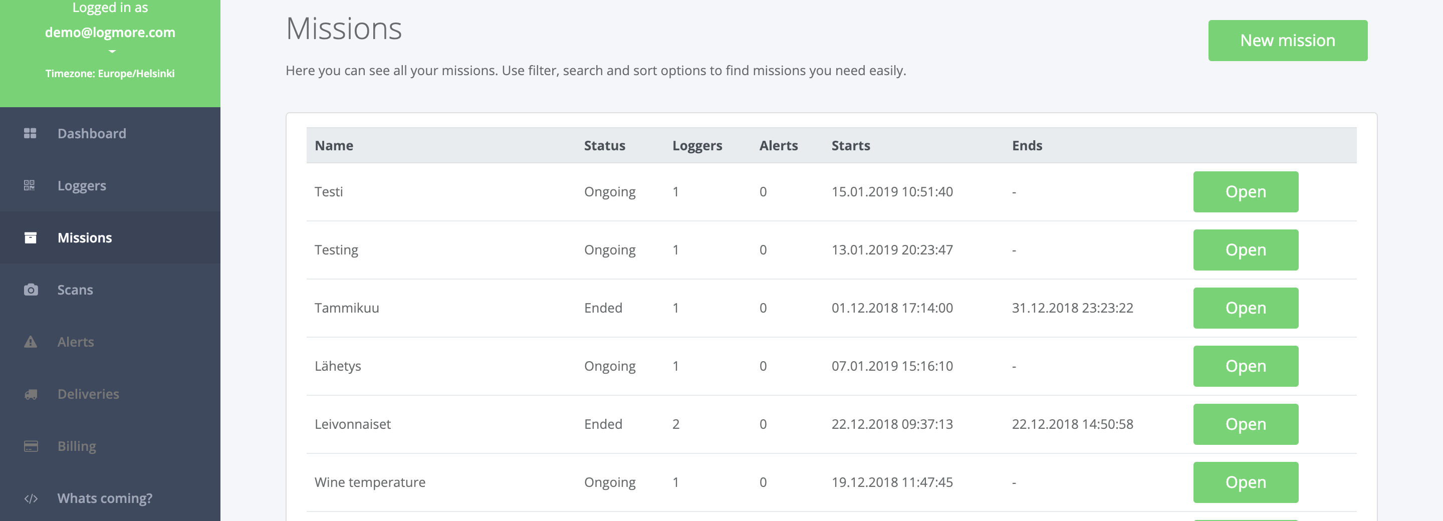Click start date 07.01.2019 15:16:10
Image resolution: width=1443 pixels, height=521 pixels.
pyautogui.click(x=892, y=366)
